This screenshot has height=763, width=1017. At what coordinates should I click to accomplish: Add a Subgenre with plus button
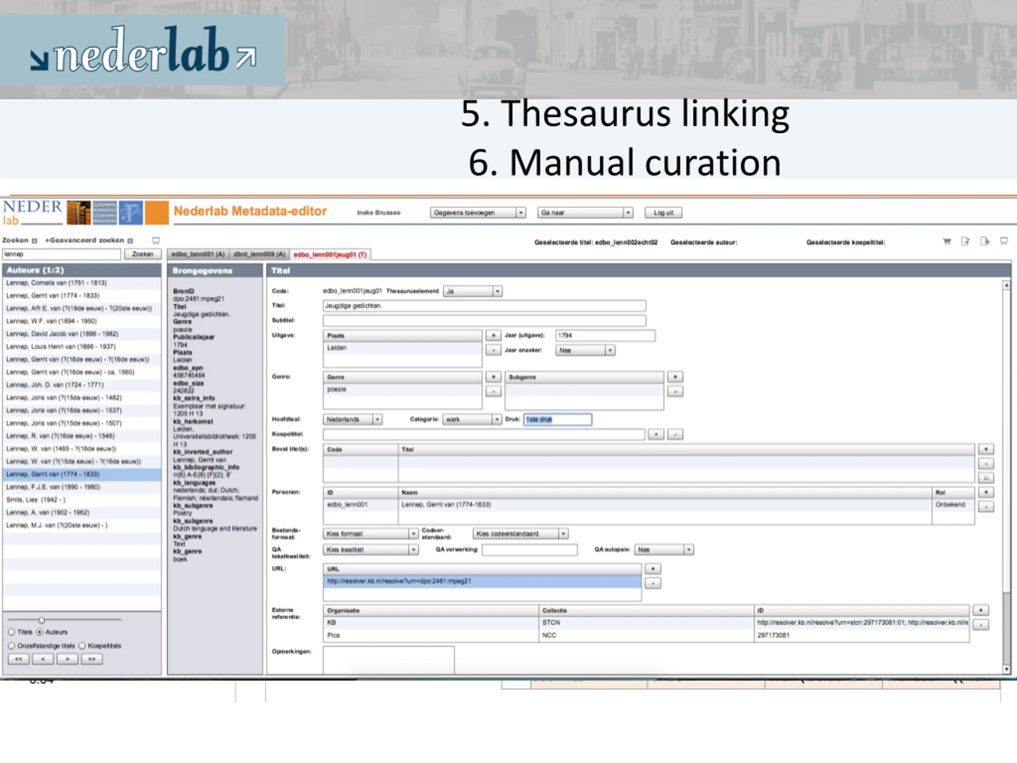[675, 377]
